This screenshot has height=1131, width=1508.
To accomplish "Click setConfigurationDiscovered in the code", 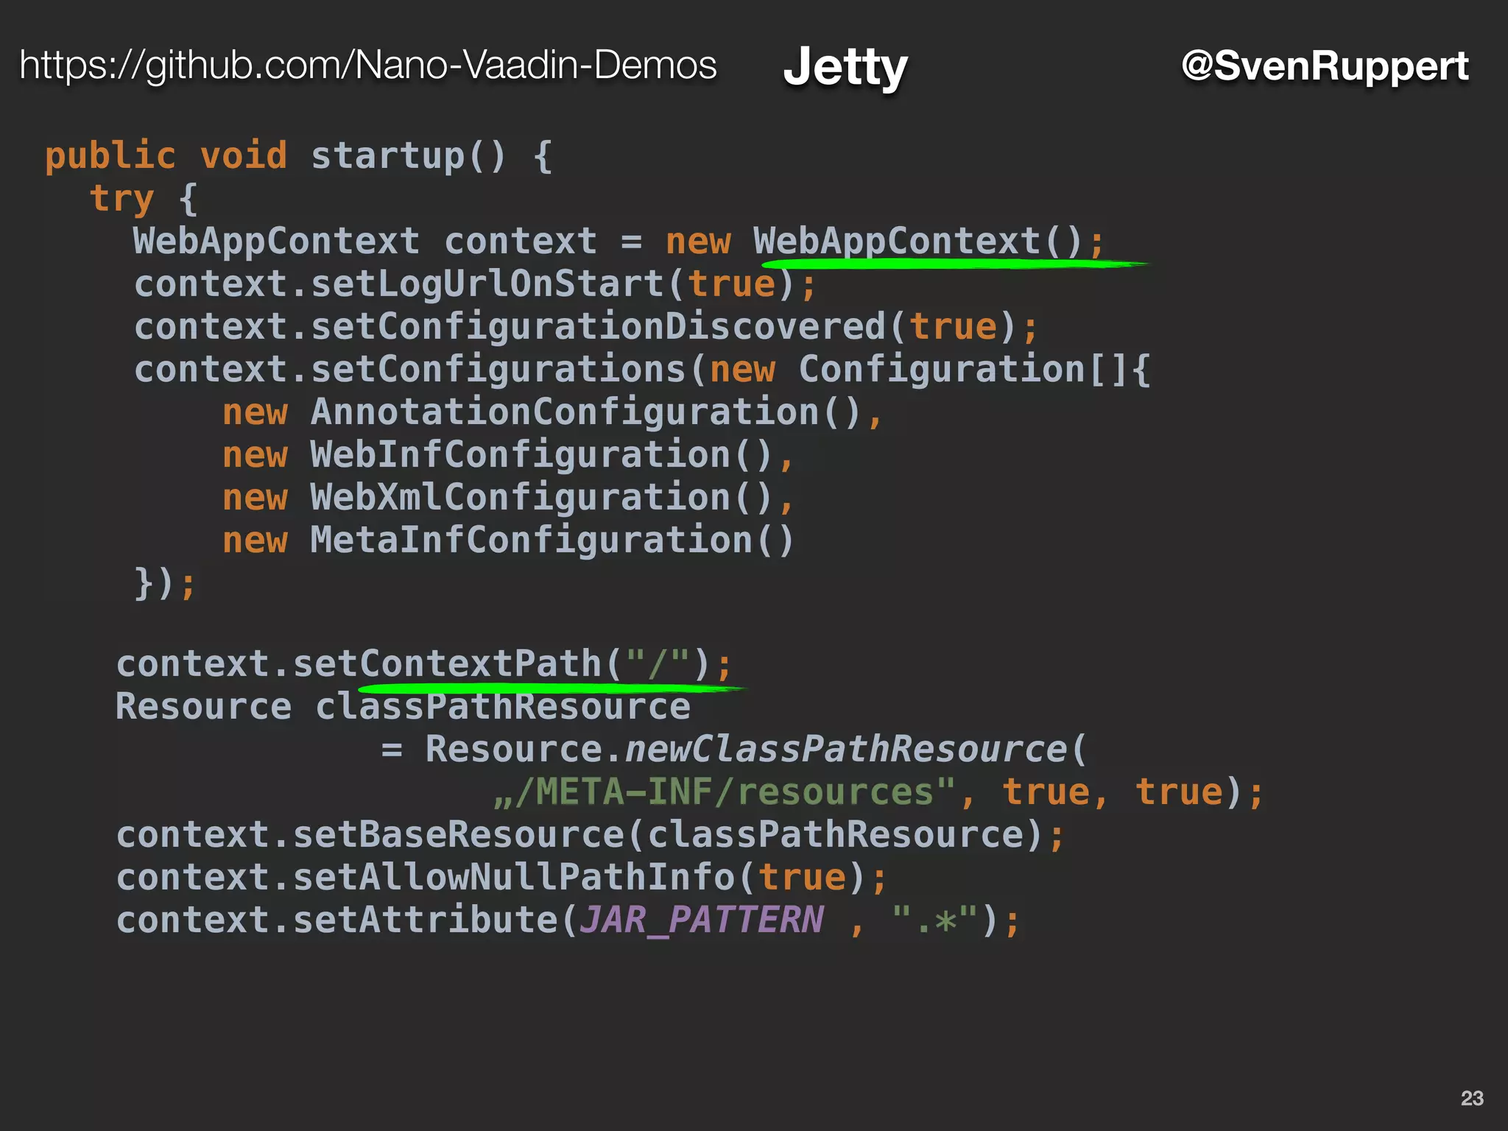I will [598, 327].
